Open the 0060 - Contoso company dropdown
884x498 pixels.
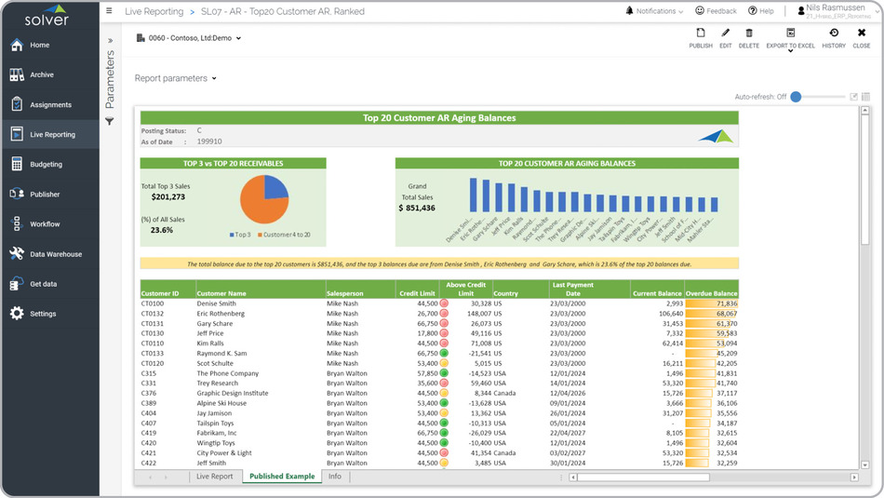(189, 38)
